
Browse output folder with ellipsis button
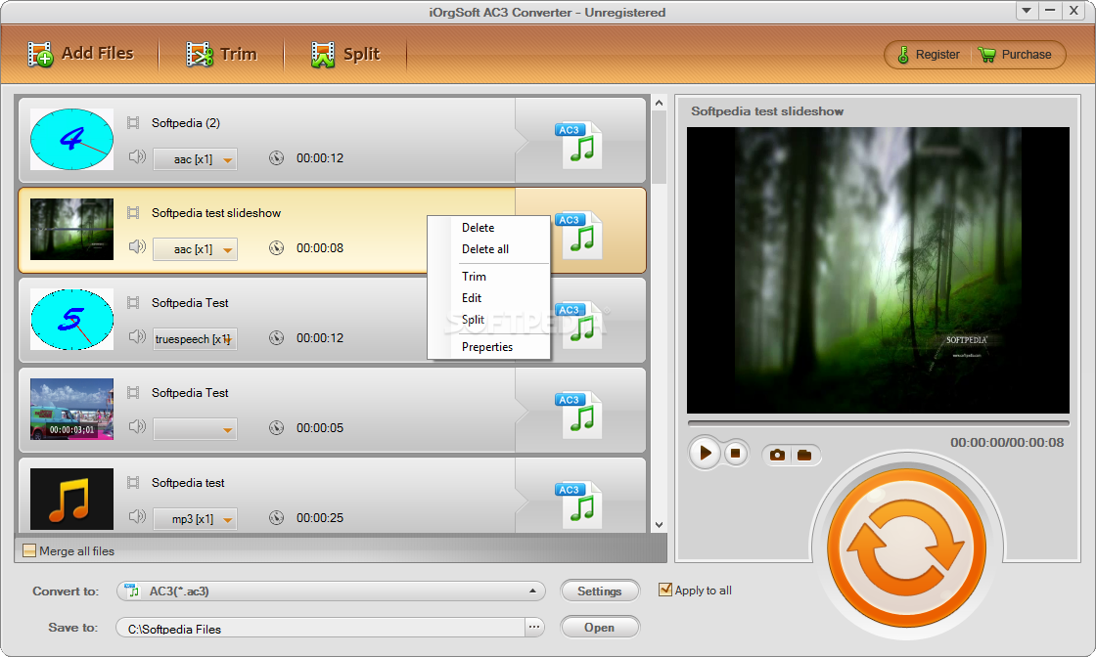pos(534,627)
